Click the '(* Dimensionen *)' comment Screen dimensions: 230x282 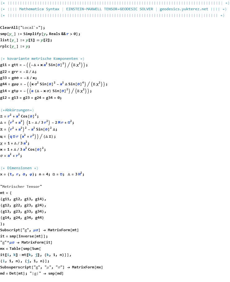(x=20, y=168)
